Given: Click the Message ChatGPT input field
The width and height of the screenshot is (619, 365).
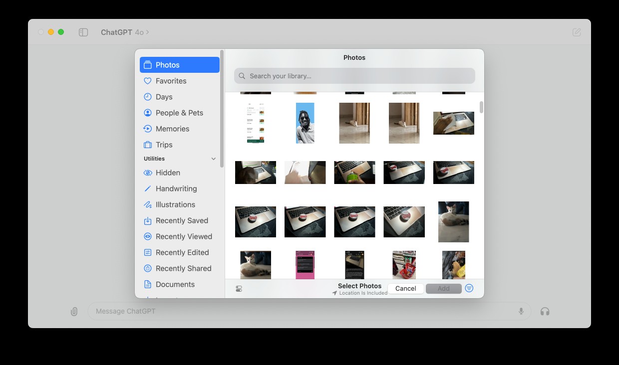Looking at the screenshot, I should coord(309,311).
